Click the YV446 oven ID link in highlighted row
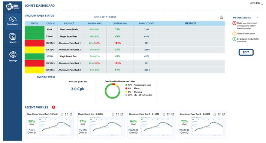Screen dimensions: 266x143 [x=50, y=56]
